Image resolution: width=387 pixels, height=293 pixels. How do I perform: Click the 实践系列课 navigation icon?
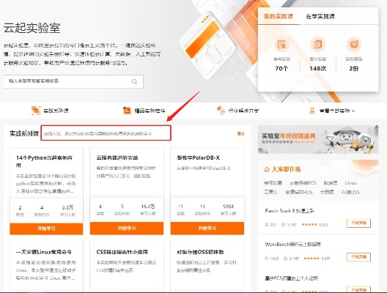click(x=36, y=111)
